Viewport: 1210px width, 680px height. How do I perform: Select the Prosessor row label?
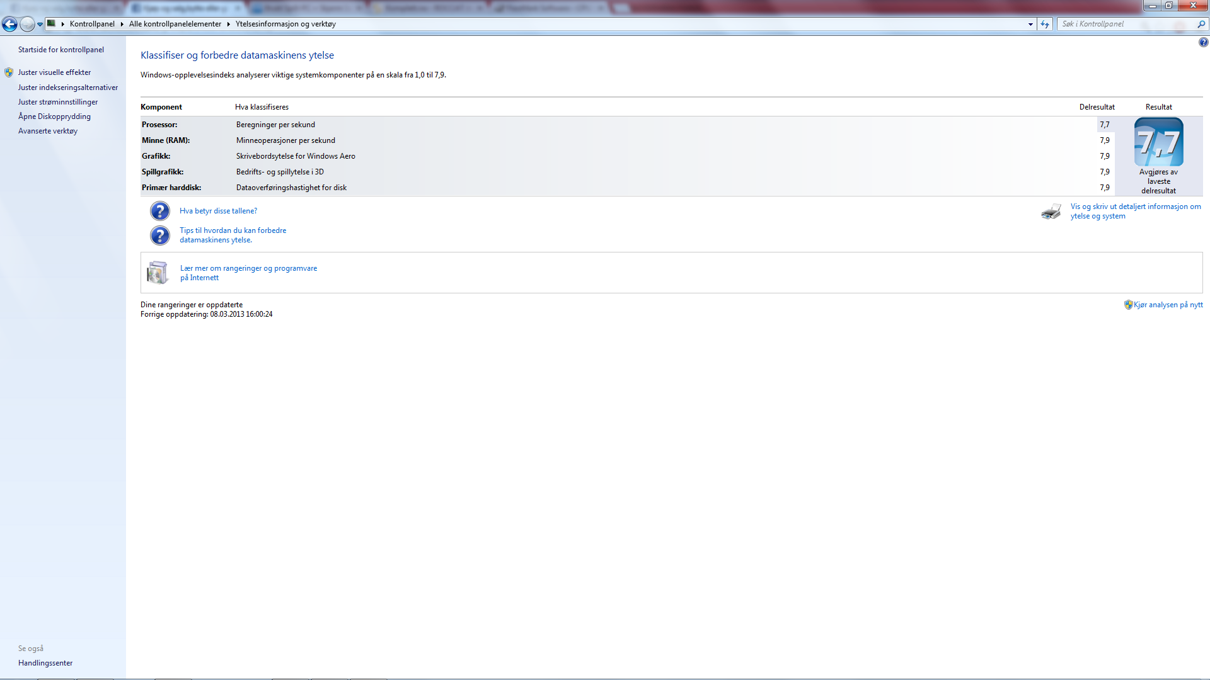[159, 125]
